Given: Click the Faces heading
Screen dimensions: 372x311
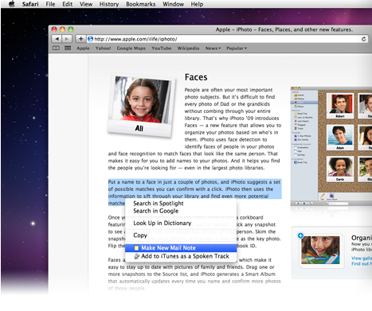Looking at the screenshot, I should point(196,77).
